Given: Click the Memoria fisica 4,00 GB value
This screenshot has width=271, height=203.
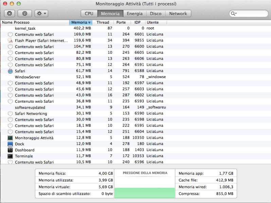Looking at the screenshot, I should (106, 173).
